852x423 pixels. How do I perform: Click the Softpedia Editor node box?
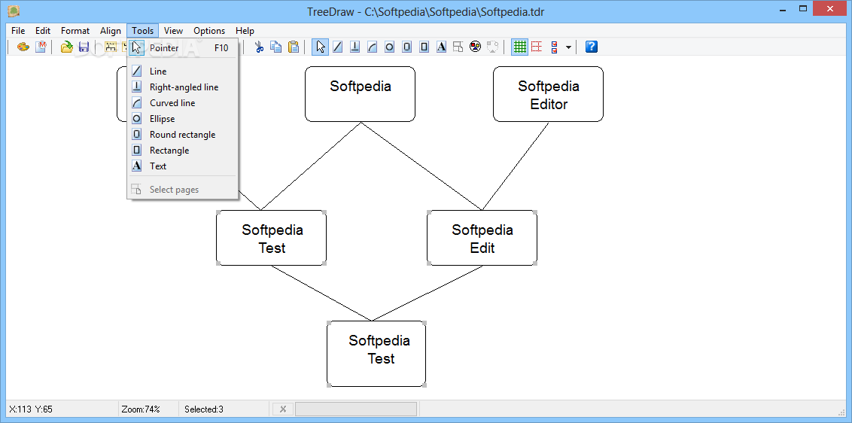[x=548, y=94]
